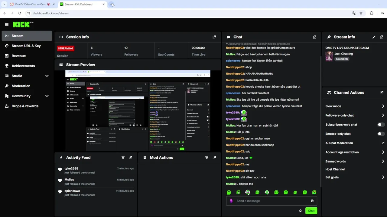Insert the heart-eyes emote at row end
387x217 pixels.
tap(314, 192)
